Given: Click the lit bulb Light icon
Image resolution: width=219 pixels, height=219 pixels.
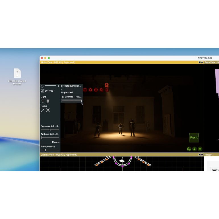Looking at the screenshot, I should click(48, 101).
